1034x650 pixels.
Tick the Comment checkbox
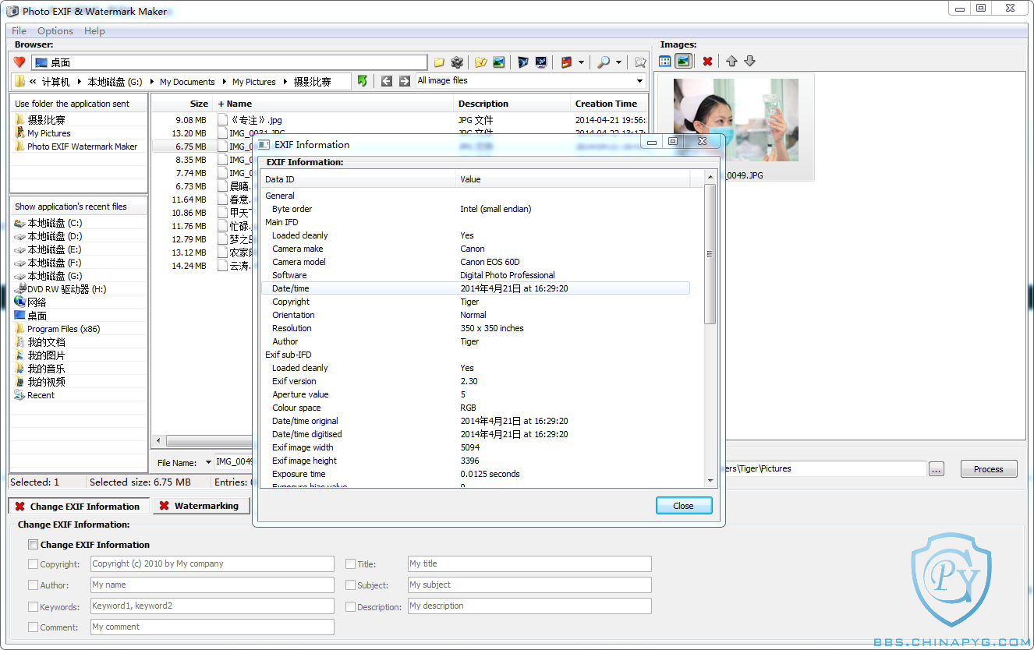33,627
